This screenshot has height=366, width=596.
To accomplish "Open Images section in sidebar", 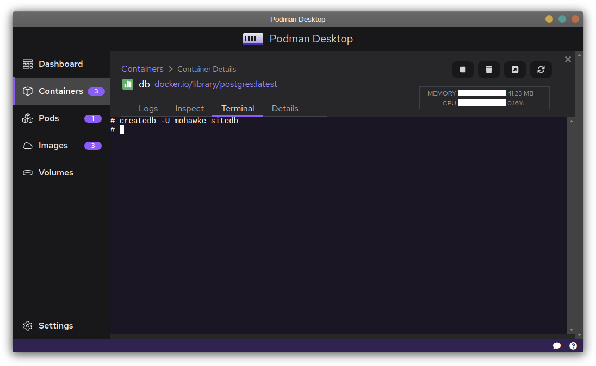I will point(53,146).
